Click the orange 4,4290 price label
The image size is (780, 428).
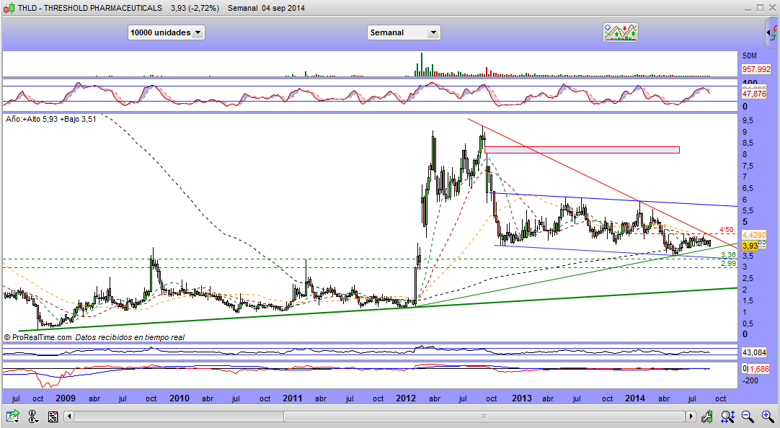(754, 235)
